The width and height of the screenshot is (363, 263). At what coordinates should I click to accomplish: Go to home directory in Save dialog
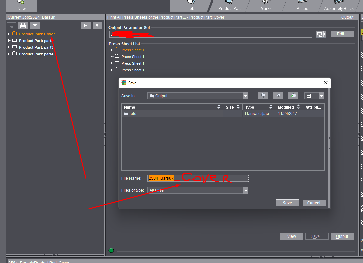point(278,95)
